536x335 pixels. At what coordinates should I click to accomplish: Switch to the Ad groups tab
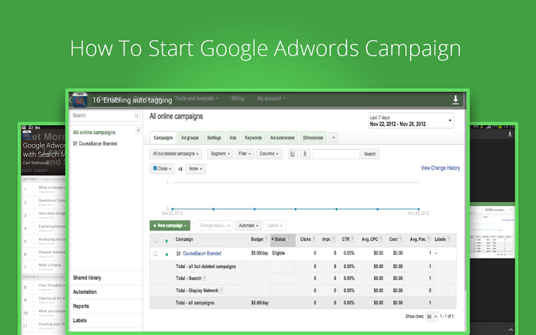[190, 138]
